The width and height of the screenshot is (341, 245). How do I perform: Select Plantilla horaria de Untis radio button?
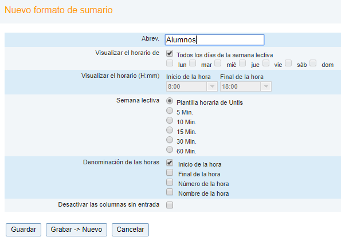click(170, 101)
